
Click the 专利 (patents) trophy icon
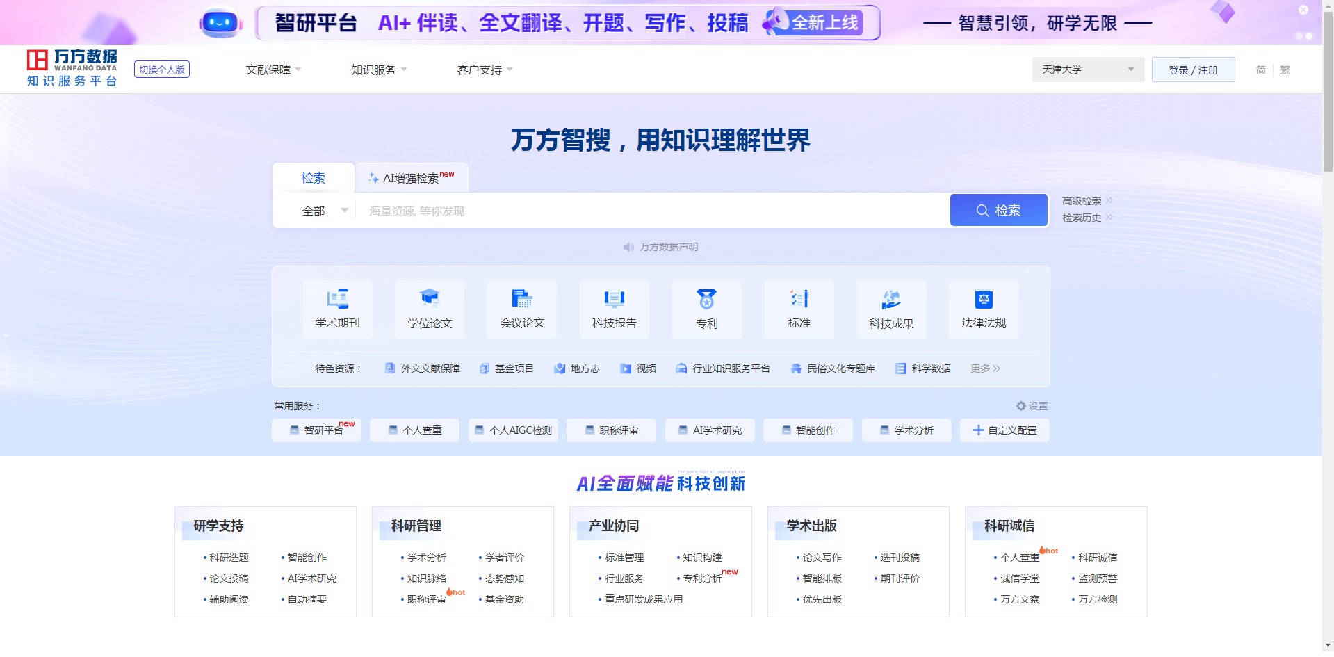coord(706,309)
